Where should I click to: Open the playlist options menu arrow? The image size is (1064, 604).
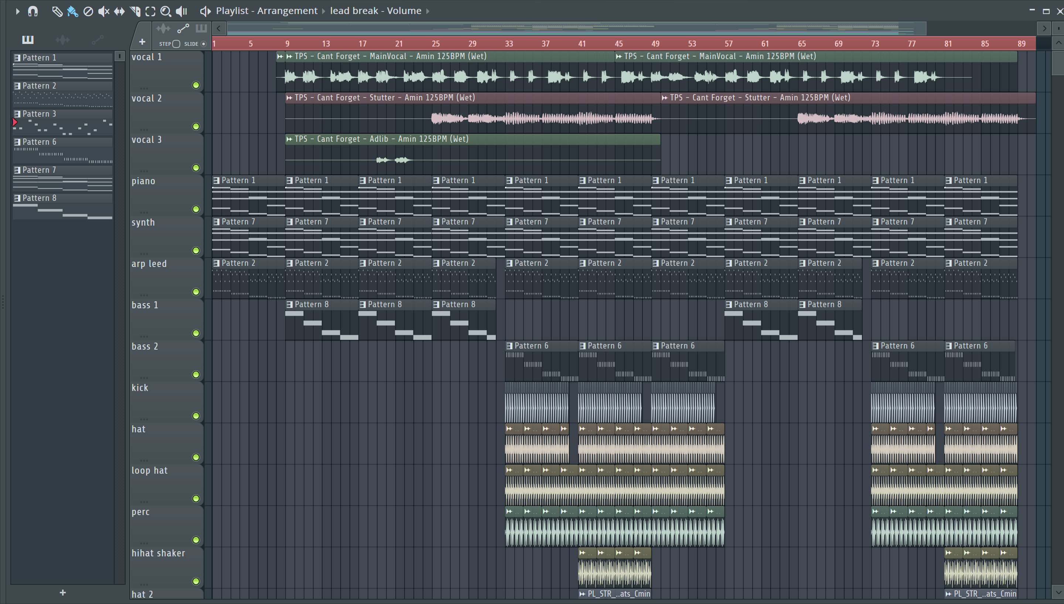point(17,11)
